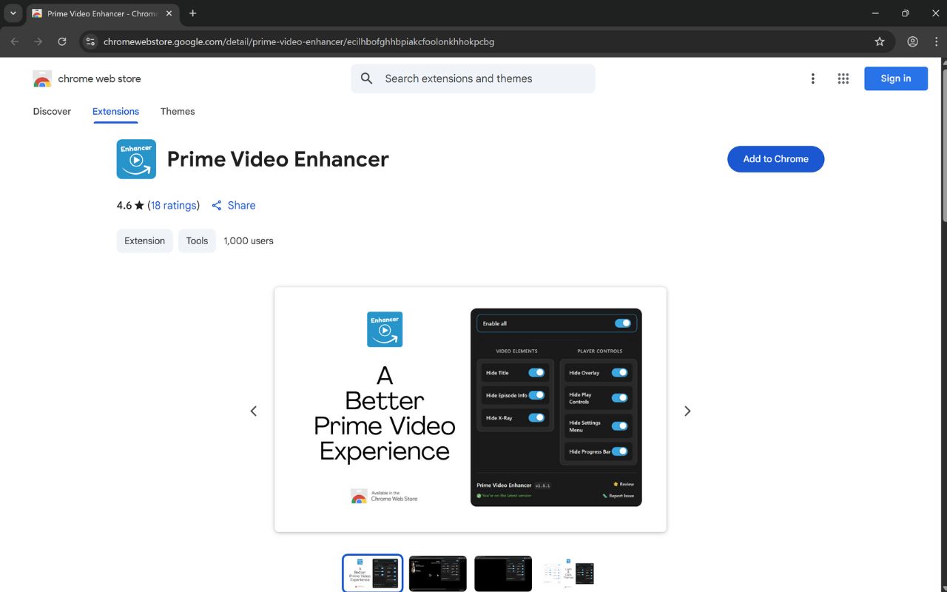Open a new browser tab
The width and height of the screenshot is (947, 592).
coord(193,13)
